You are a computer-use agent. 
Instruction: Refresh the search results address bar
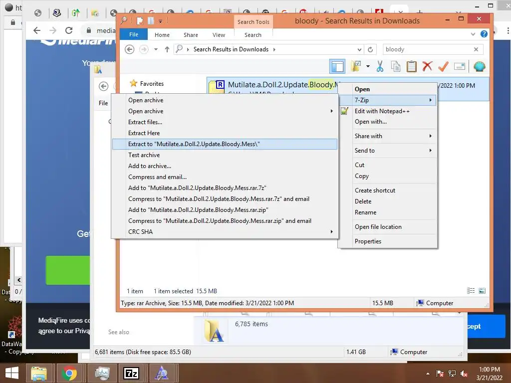(370, 49)
